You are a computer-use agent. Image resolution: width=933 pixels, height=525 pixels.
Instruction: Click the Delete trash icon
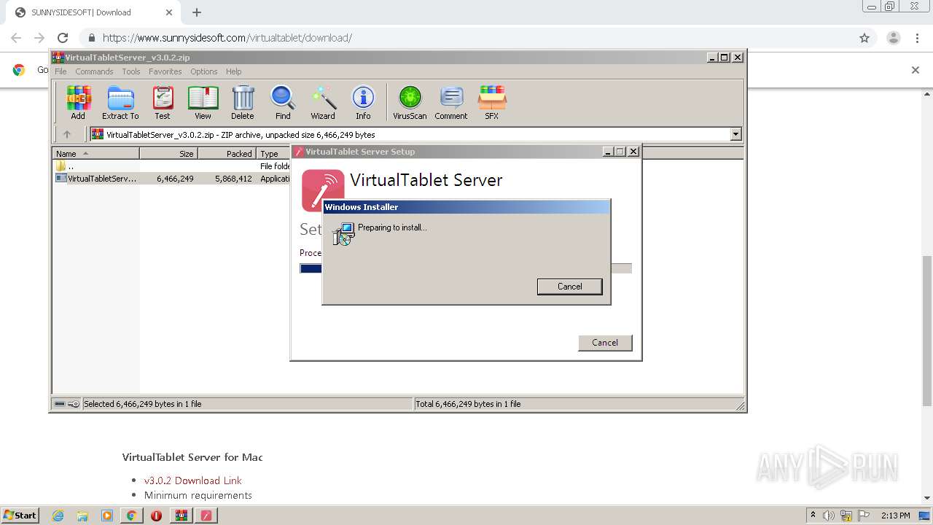243,102
